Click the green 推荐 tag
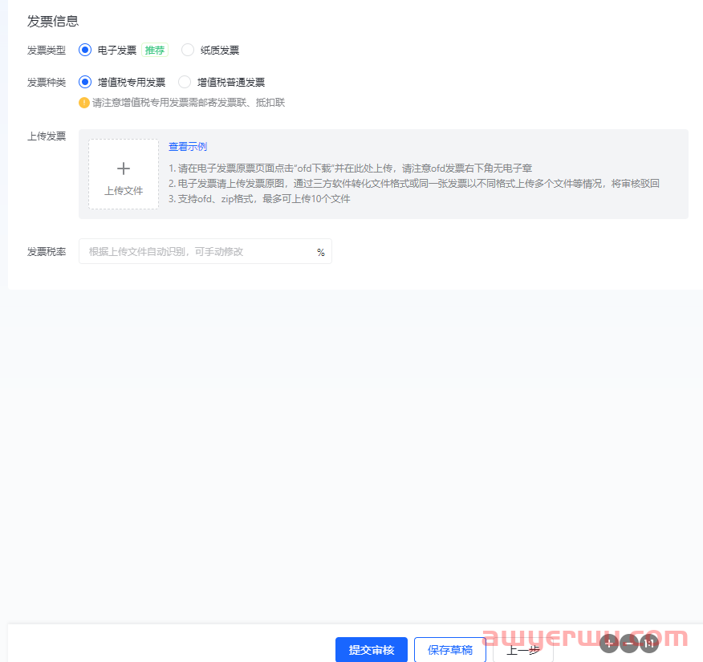The image size is (703, 662). [154, 50]
